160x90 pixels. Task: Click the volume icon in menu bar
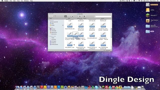pyautogui.click(x=142, y=1)
